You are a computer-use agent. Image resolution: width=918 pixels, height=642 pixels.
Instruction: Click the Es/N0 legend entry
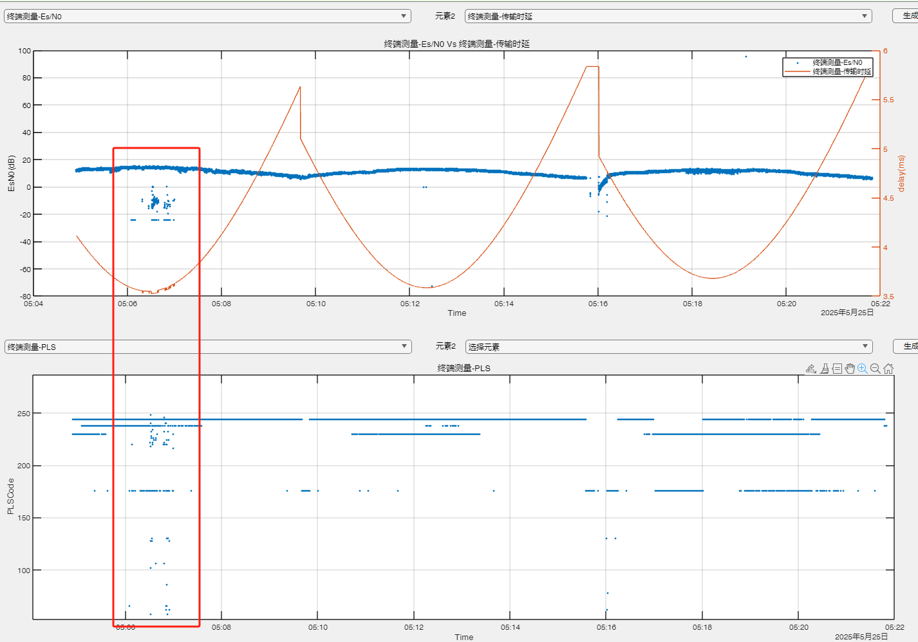tap(837, 62)
